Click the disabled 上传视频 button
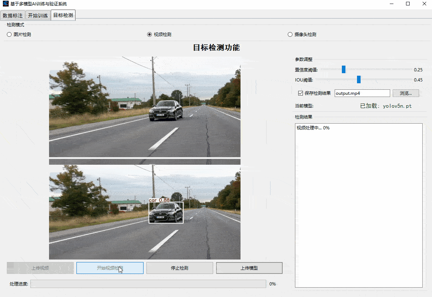Screen dimensions: 432x297 coord(40,268)
